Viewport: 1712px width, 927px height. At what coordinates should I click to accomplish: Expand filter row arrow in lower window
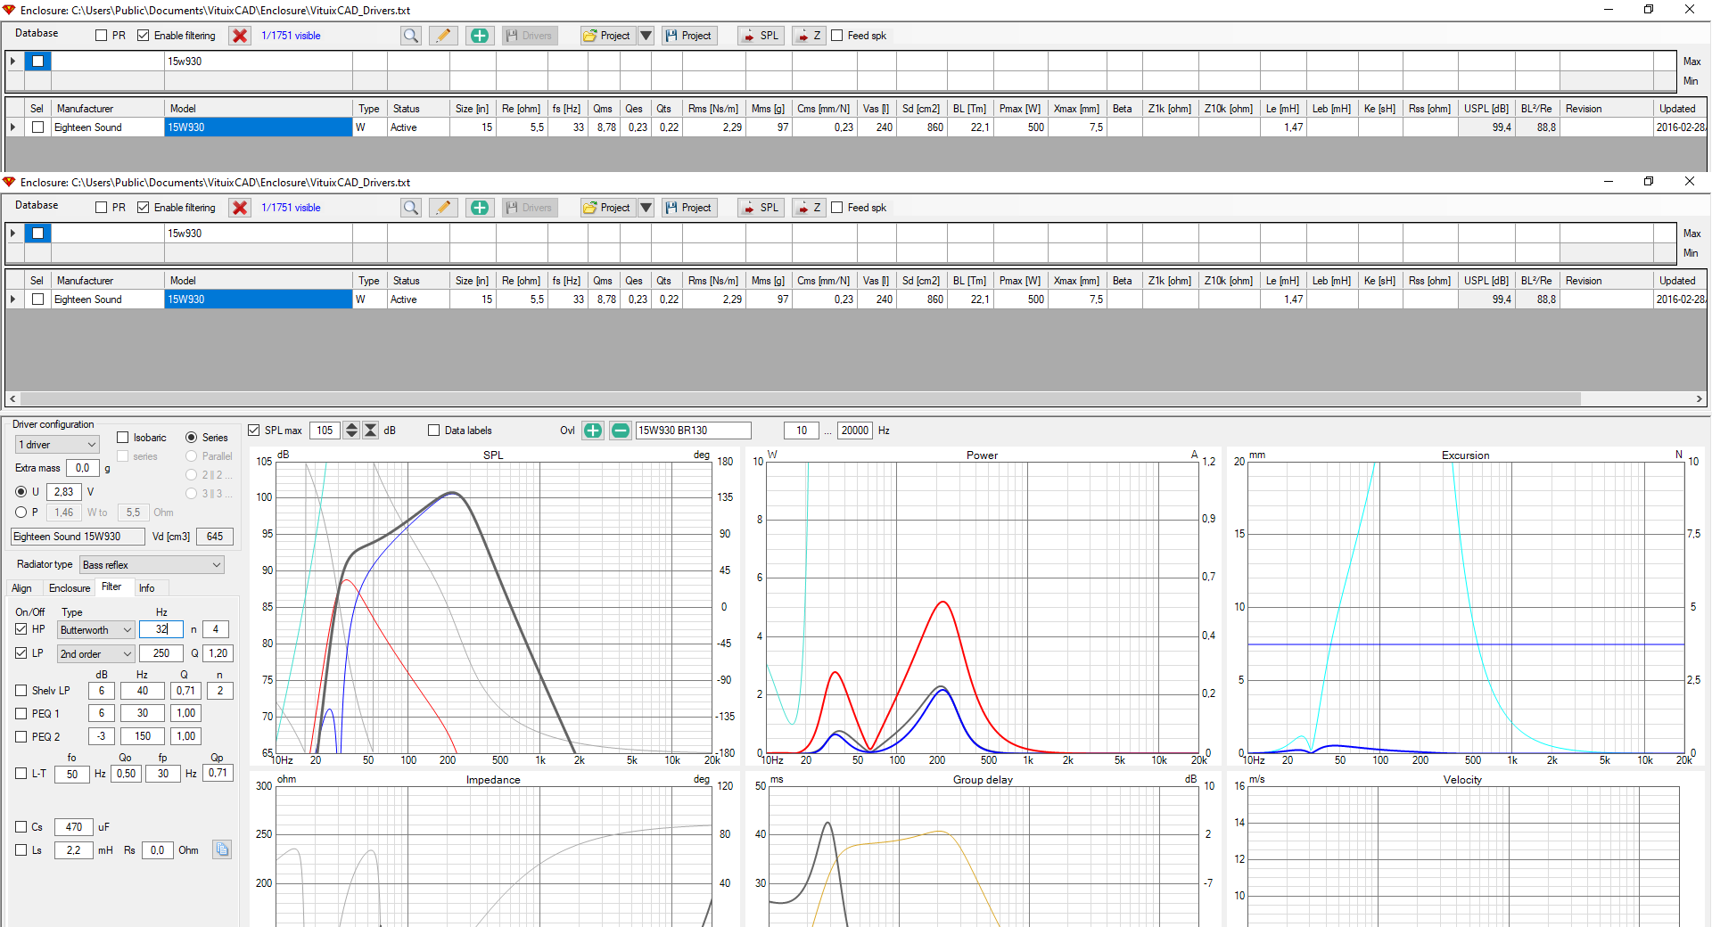(12, 234)
